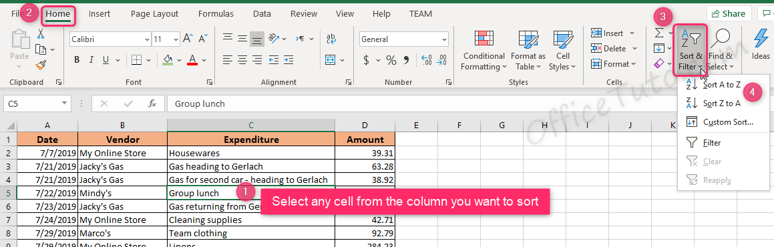
Task: Toggle Wrap Text icon
Action: (331, 38)
